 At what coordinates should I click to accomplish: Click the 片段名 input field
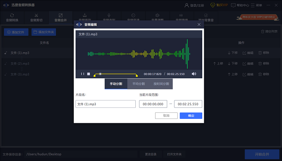106,104
